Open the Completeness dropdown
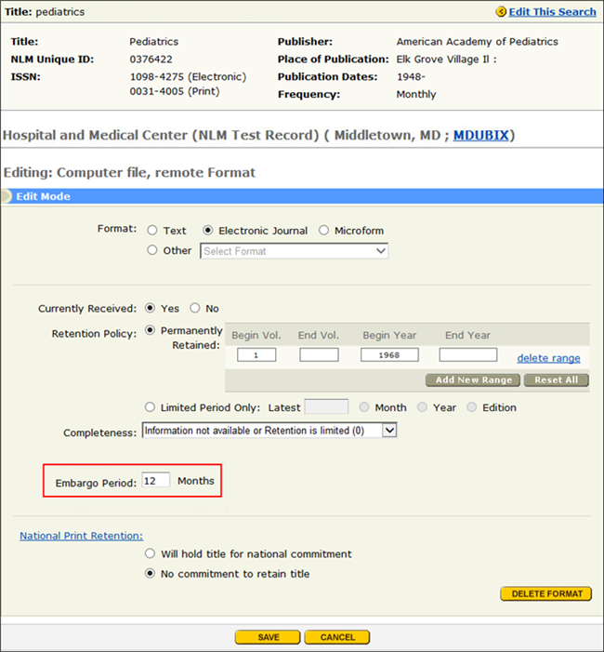Viewport: 604px width, 652px height. click(x=269, y=431)
